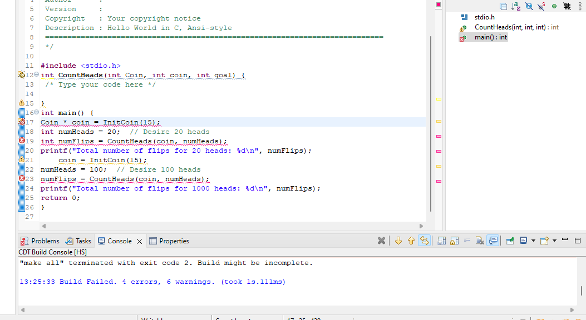Image resolution: width=586 pixels, height=320 pixels.
Task: Click '#include <stdio.h>' code line
Action: tap(81, 66)
